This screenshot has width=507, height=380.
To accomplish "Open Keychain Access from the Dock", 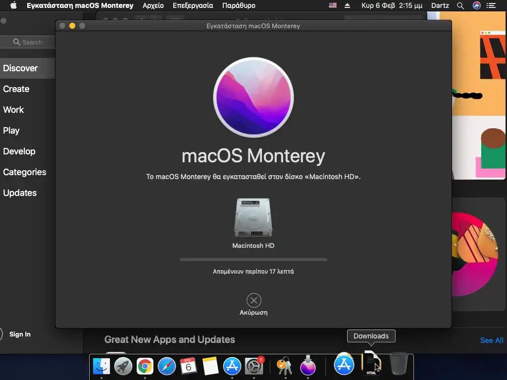I will (x=285, y=366).
